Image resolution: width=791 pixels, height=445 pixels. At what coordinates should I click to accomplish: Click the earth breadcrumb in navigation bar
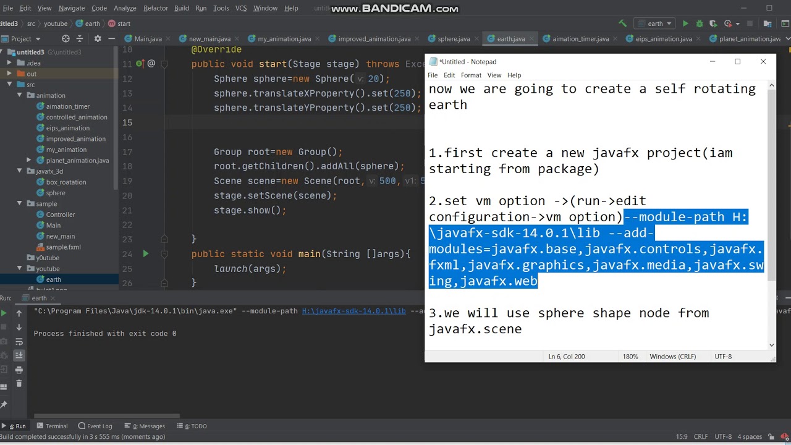click(x=88, y=23)
